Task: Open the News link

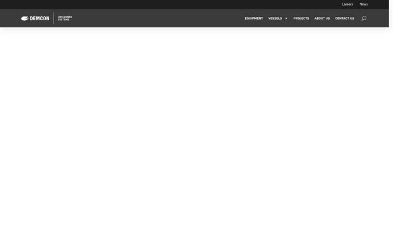Action: click(364, 4)
